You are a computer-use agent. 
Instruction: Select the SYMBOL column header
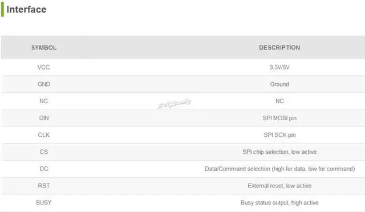[44, 48]
